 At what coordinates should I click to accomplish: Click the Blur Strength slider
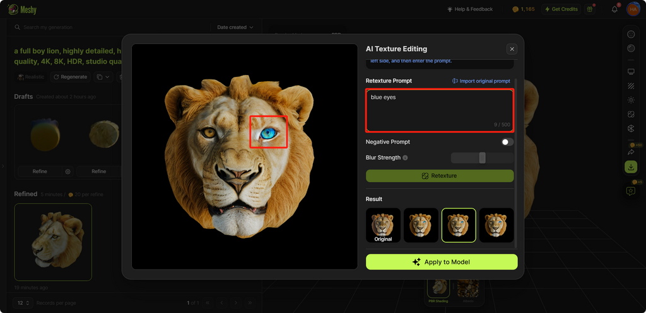(x=482, y=157)
